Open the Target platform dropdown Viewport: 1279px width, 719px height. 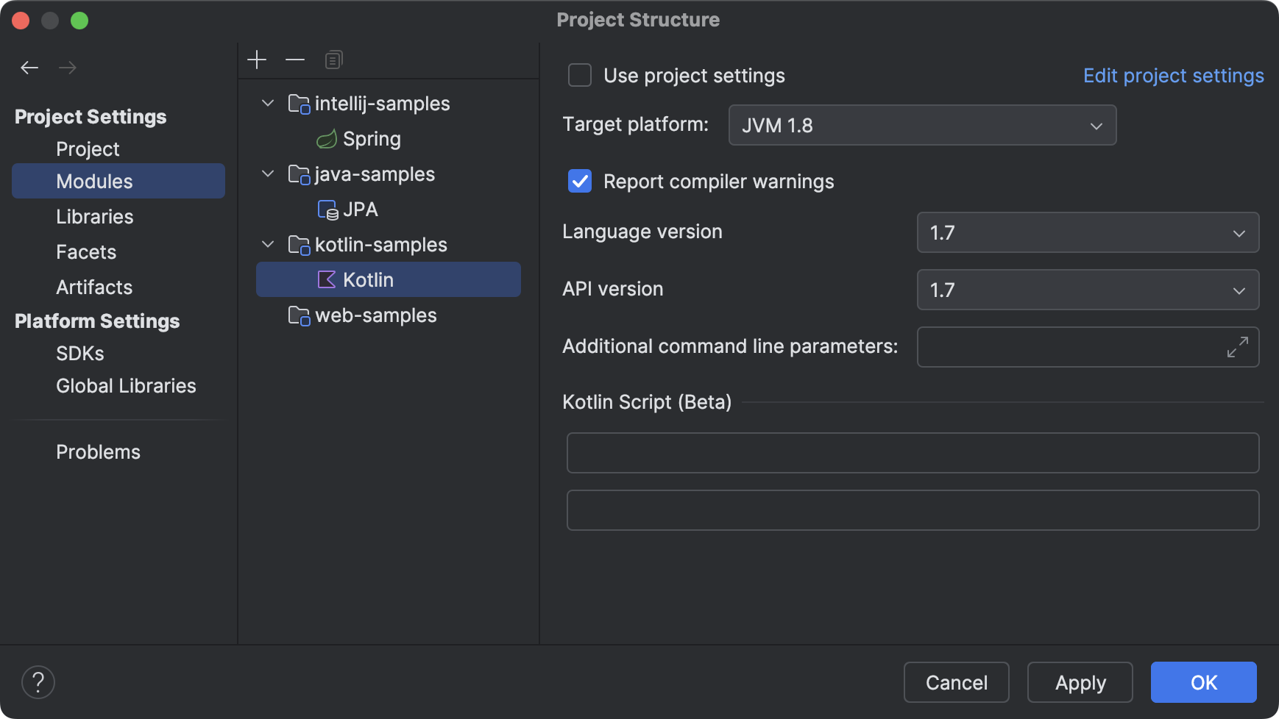[x=921, y=125]
